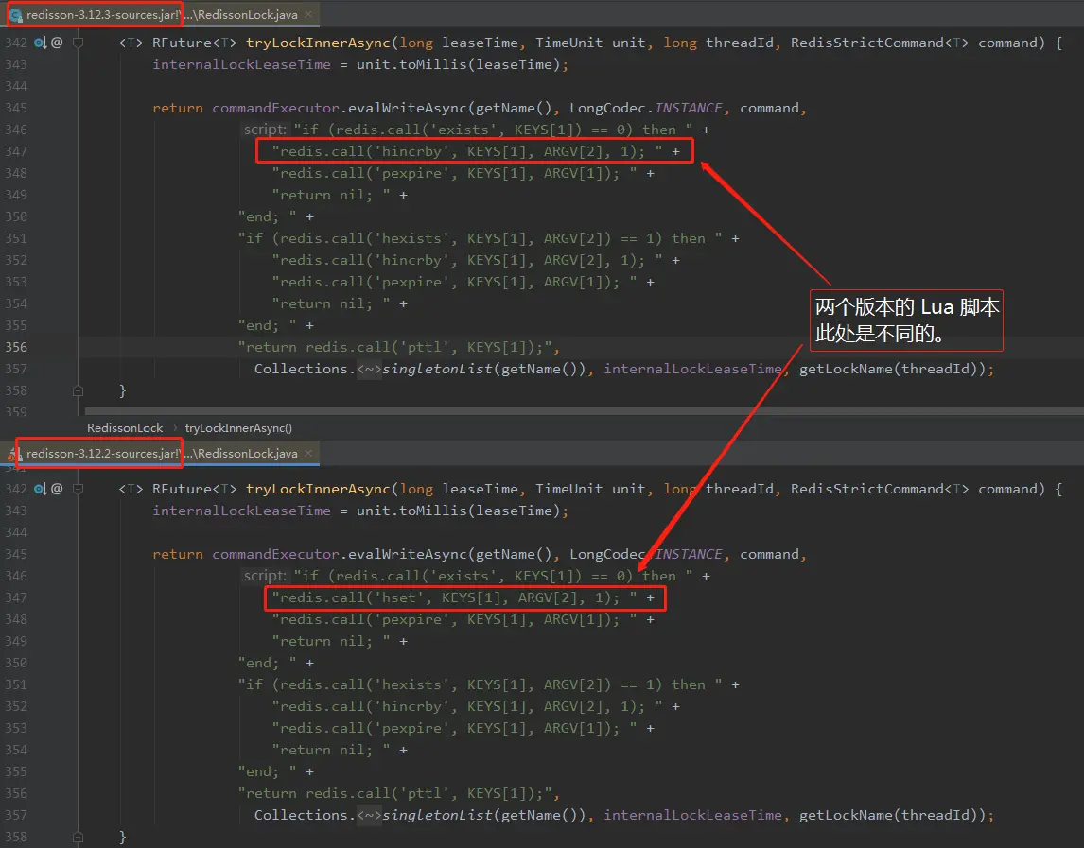This screenshot has height=848, width=1084.
Task: Click internalLockLeaseTime on line 343 in the 3.12.2 pane
Action: (x=241, y=511)
